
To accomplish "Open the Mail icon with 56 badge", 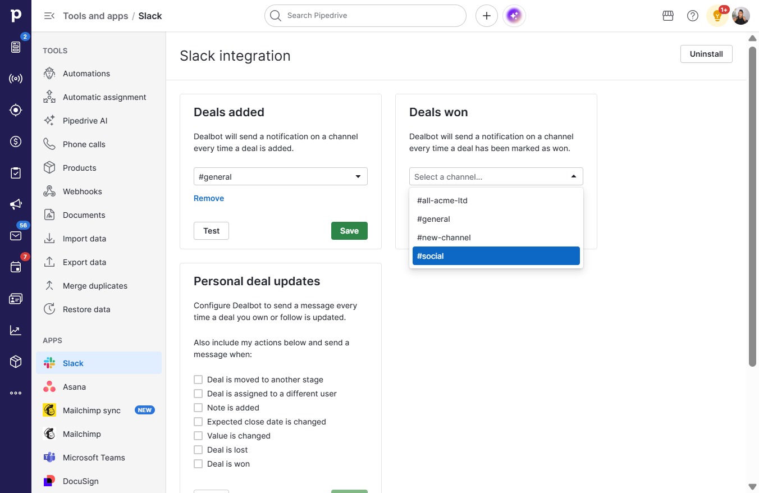I will tap(16, 236).
